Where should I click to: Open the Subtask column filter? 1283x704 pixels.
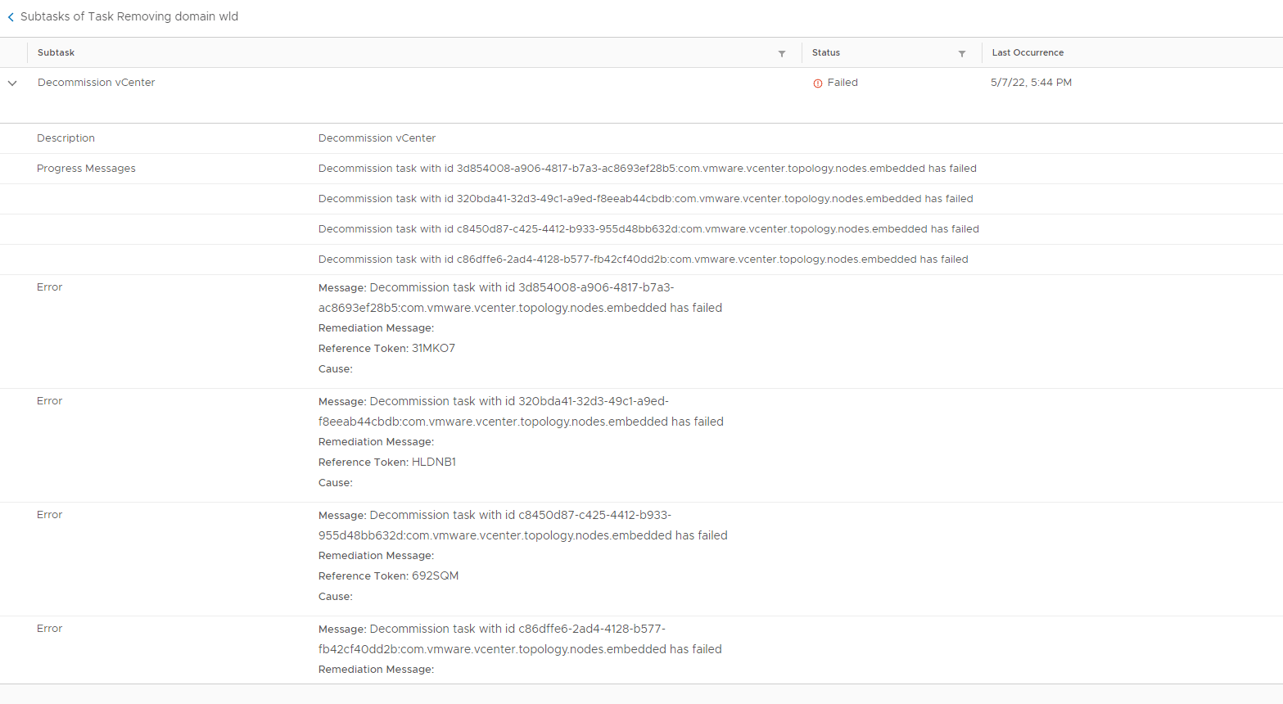click(x=782, y=53)
